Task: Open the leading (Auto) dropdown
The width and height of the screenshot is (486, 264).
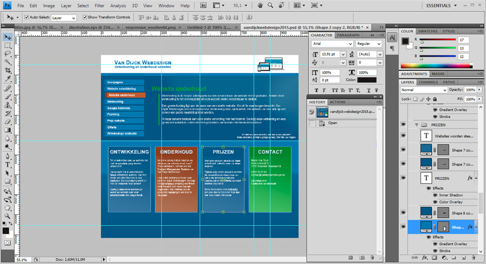Action: point(380,54)
